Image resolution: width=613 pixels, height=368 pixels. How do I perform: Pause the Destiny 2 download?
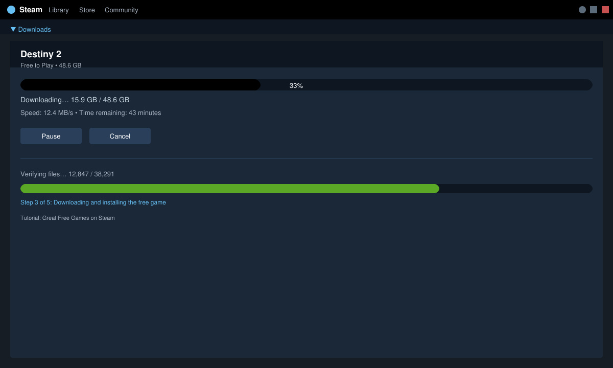(51, 136)
